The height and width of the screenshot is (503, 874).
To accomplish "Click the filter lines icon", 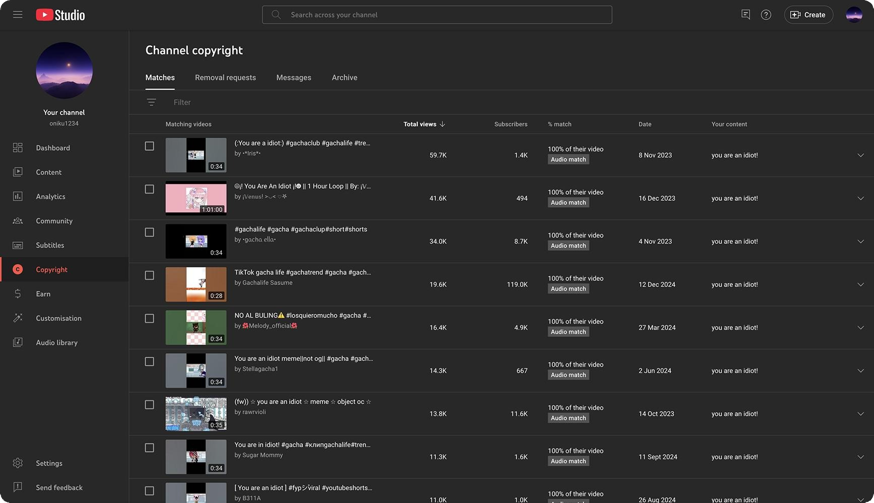I will pyautogui.click(x=151, y=102).
